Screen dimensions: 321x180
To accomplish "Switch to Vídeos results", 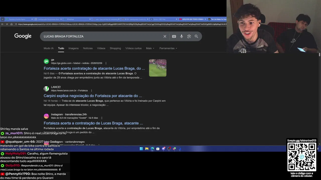I will coord(101,48).
